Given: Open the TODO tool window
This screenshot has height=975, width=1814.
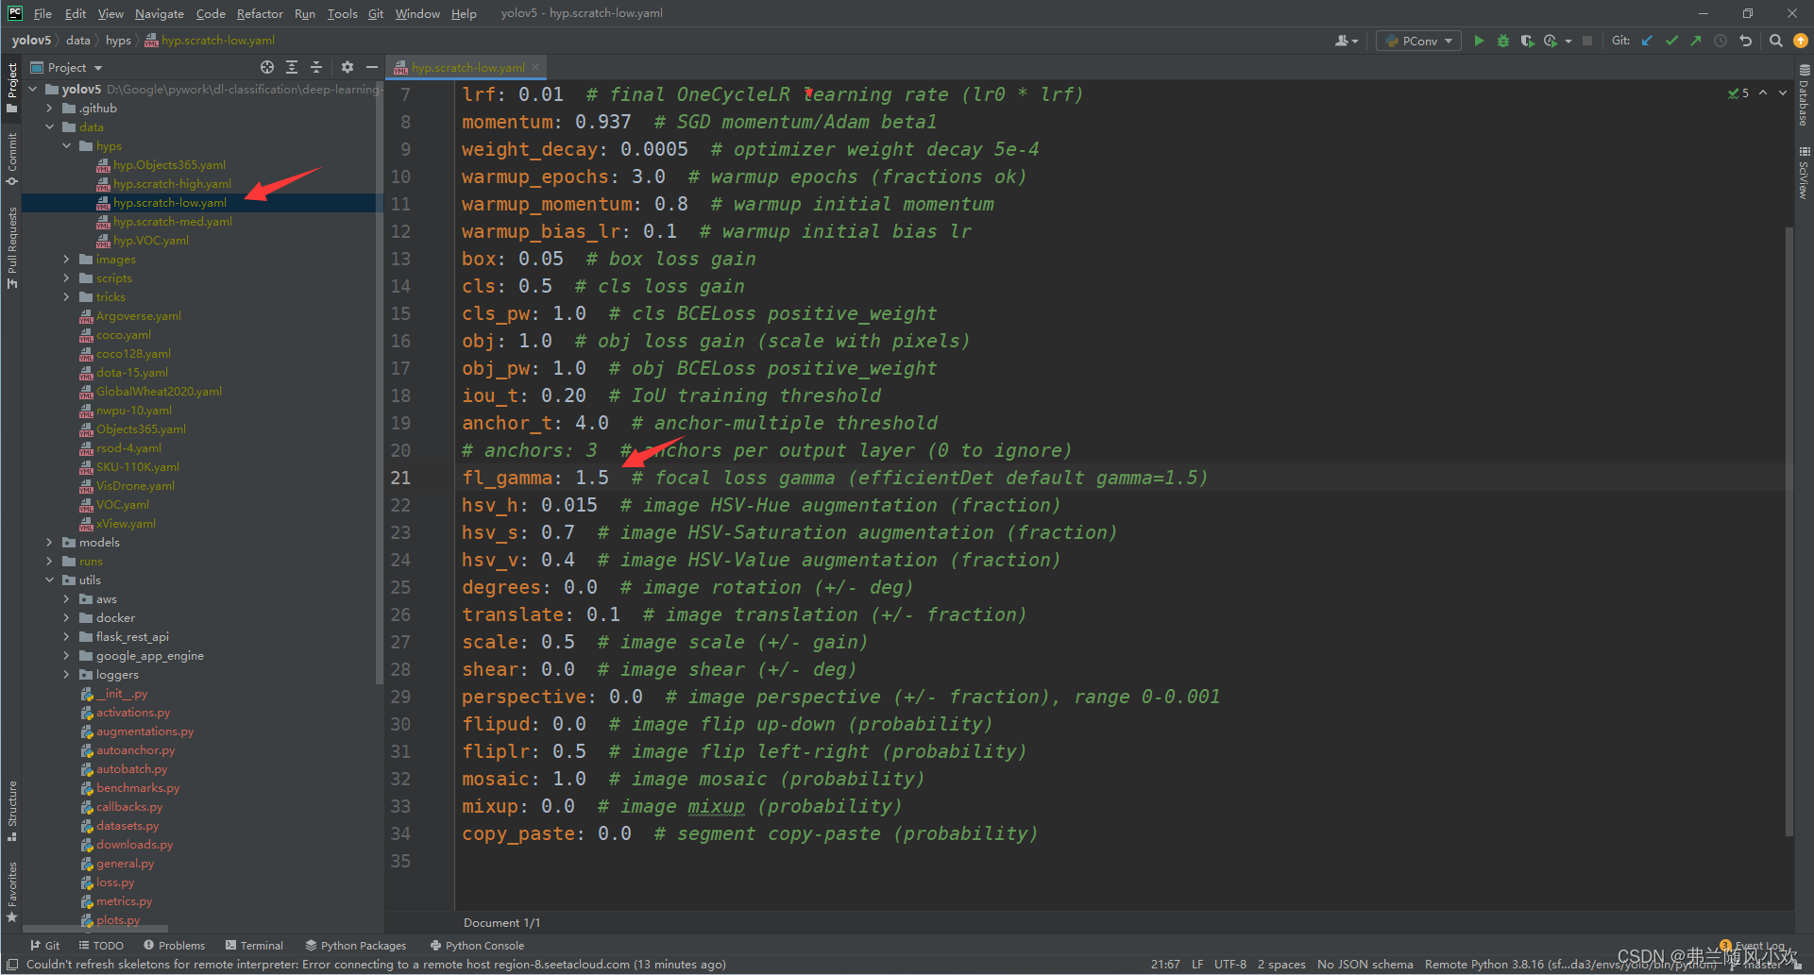Looking at the screenshot, I should pos(101,946).
